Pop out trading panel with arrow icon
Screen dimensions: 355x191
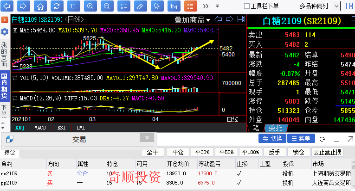(x=350, y=139)
